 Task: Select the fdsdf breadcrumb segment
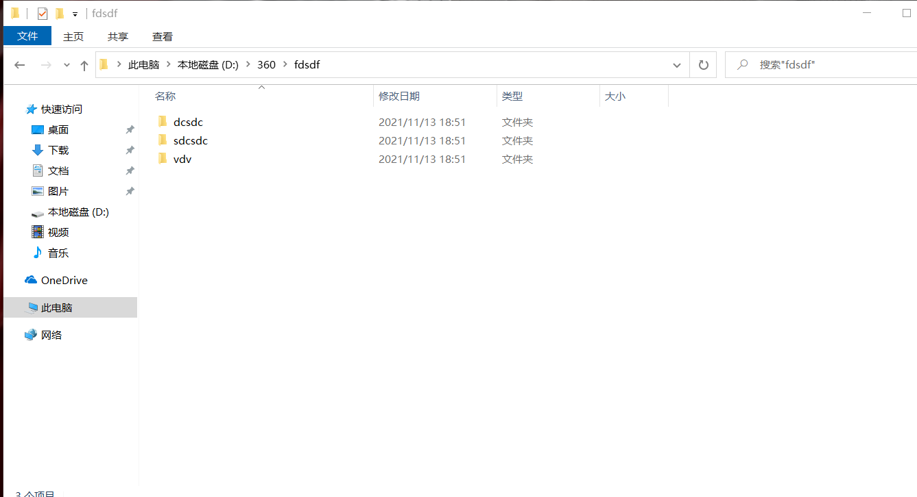click(x=307, y=65)
